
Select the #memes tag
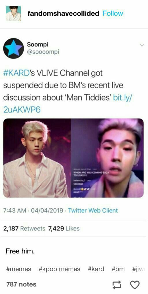coord(18,269)
